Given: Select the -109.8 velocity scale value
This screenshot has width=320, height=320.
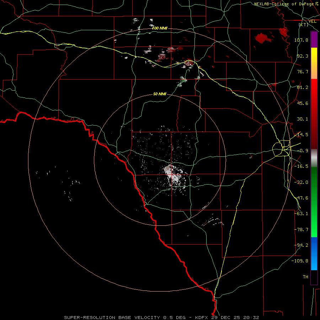Looking at the screenshot, I should 300,261.
